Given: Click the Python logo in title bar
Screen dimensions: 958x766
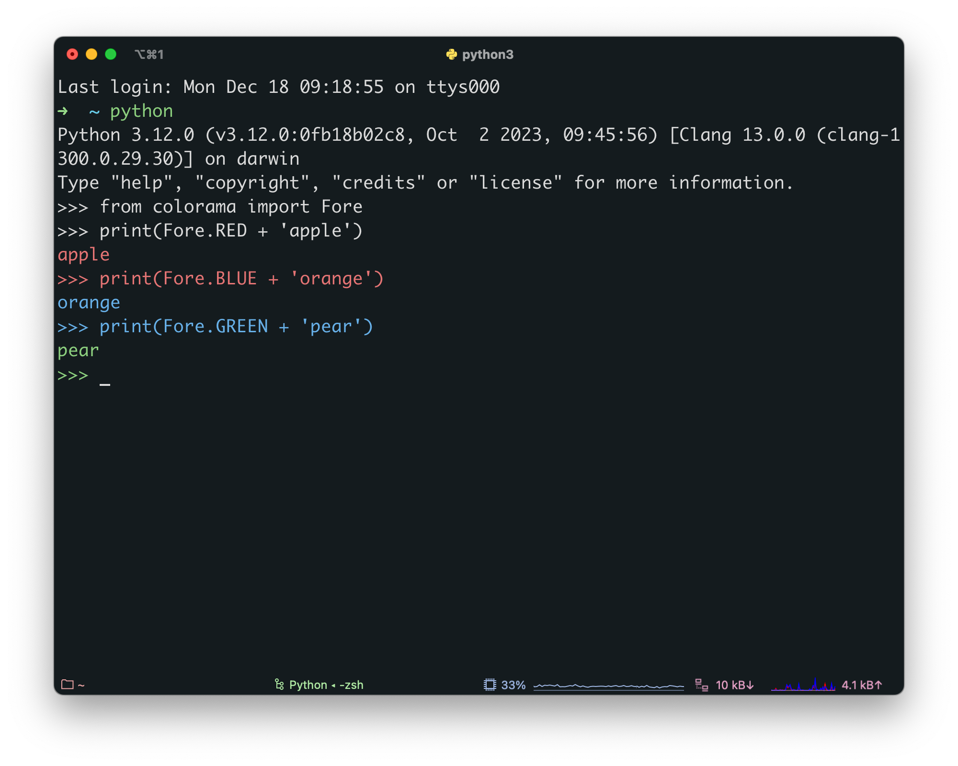Looking at the screenshot, I should 451,55.
